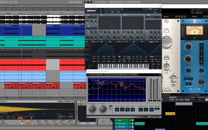Open the Sequence Edit dropdown
Screen dimensions: 208x130
click(x=172, y=100)
